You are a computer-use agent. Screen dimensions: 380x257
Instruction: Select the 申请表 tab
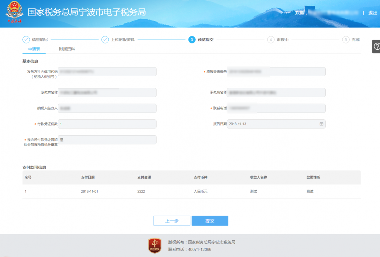34,49
